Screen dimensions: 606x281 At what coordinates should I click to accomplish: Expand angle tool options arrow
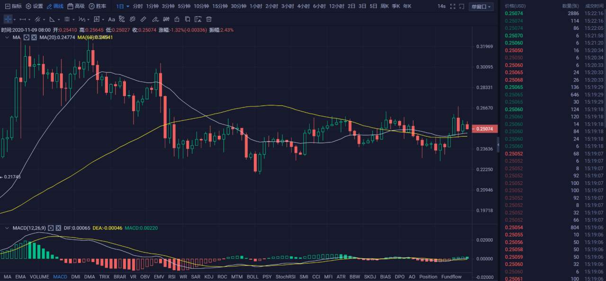59,20
